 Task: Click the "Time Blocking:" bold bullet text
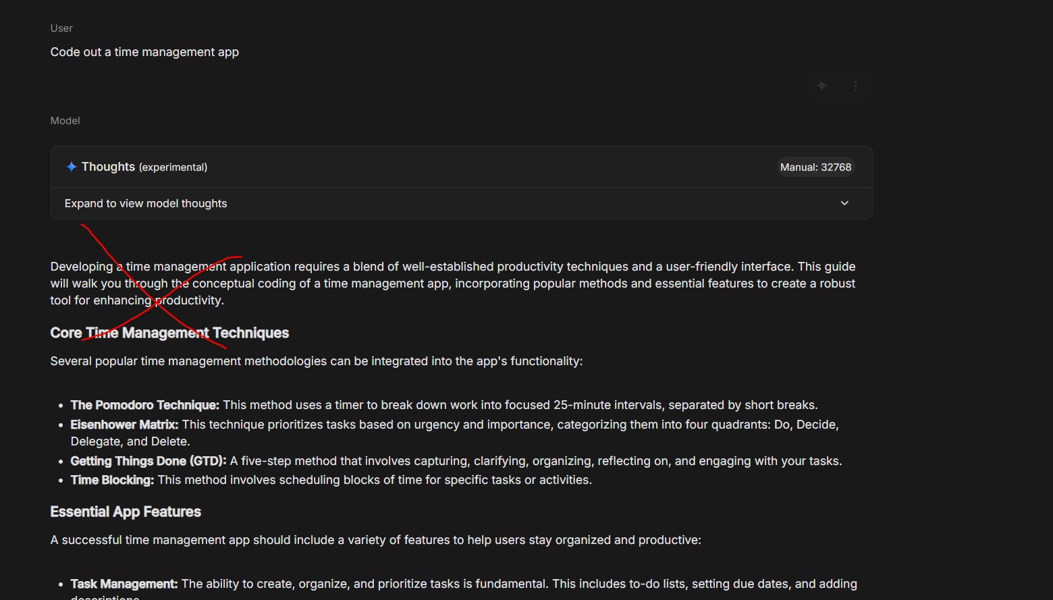[x=112, y=480]
